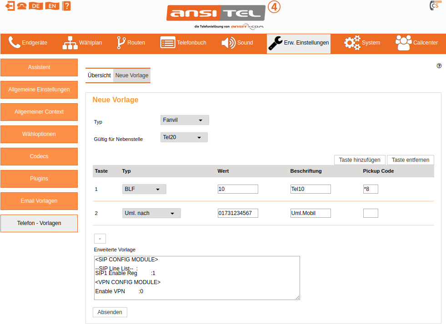Click small help circle icon near tabs
446x325 pixels.
tap(439, 66)
